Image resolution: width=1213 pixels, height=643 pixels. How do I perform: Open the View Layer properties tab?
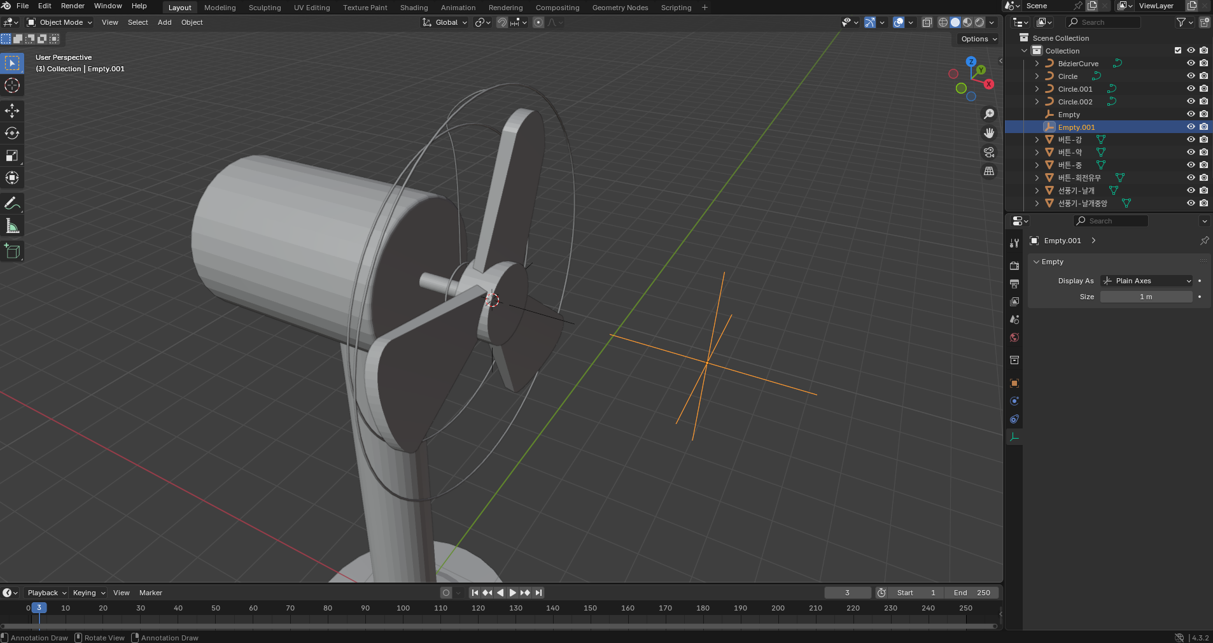pos(1014,301)
